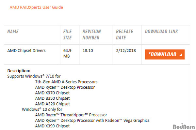
Task: Click the 7th-Gen AMD A-Series Processors line
Action: 66,82
